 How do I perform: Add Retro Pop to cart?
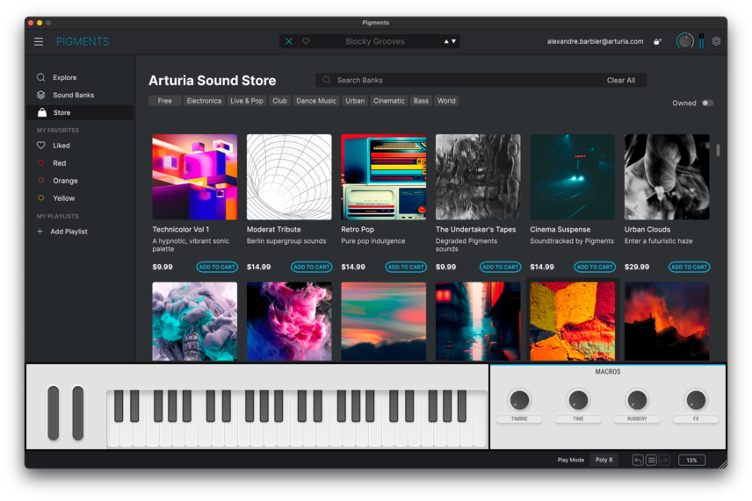pyautogui.click(x=406, y=267)
